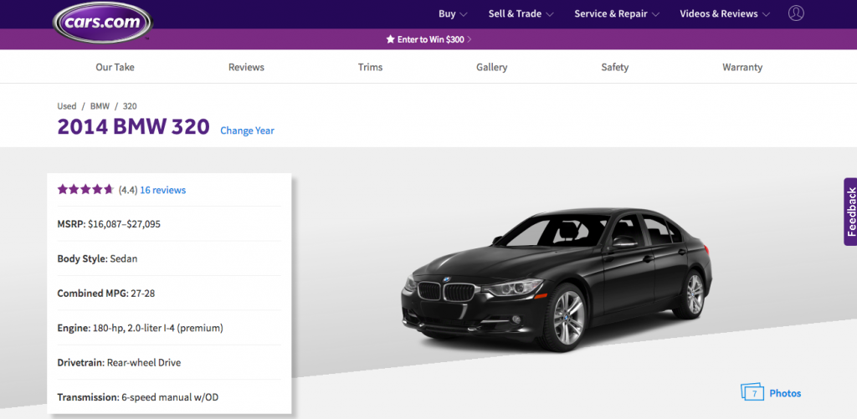The height and width of the screenshot is (419, 857).
Task: Click the BMW breadcrumb link
Action: pyautogui.click(x=100, y=106)
